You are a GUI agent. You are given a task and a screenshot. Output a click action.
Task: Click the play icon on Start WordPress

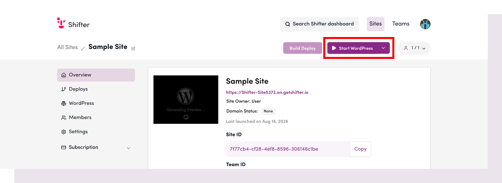coord(334,48)
